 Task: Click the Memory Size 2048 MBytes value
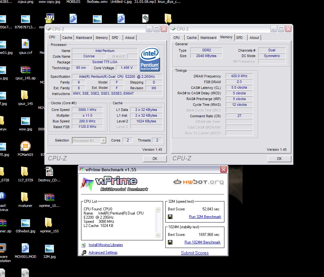[x=206, y=56]
